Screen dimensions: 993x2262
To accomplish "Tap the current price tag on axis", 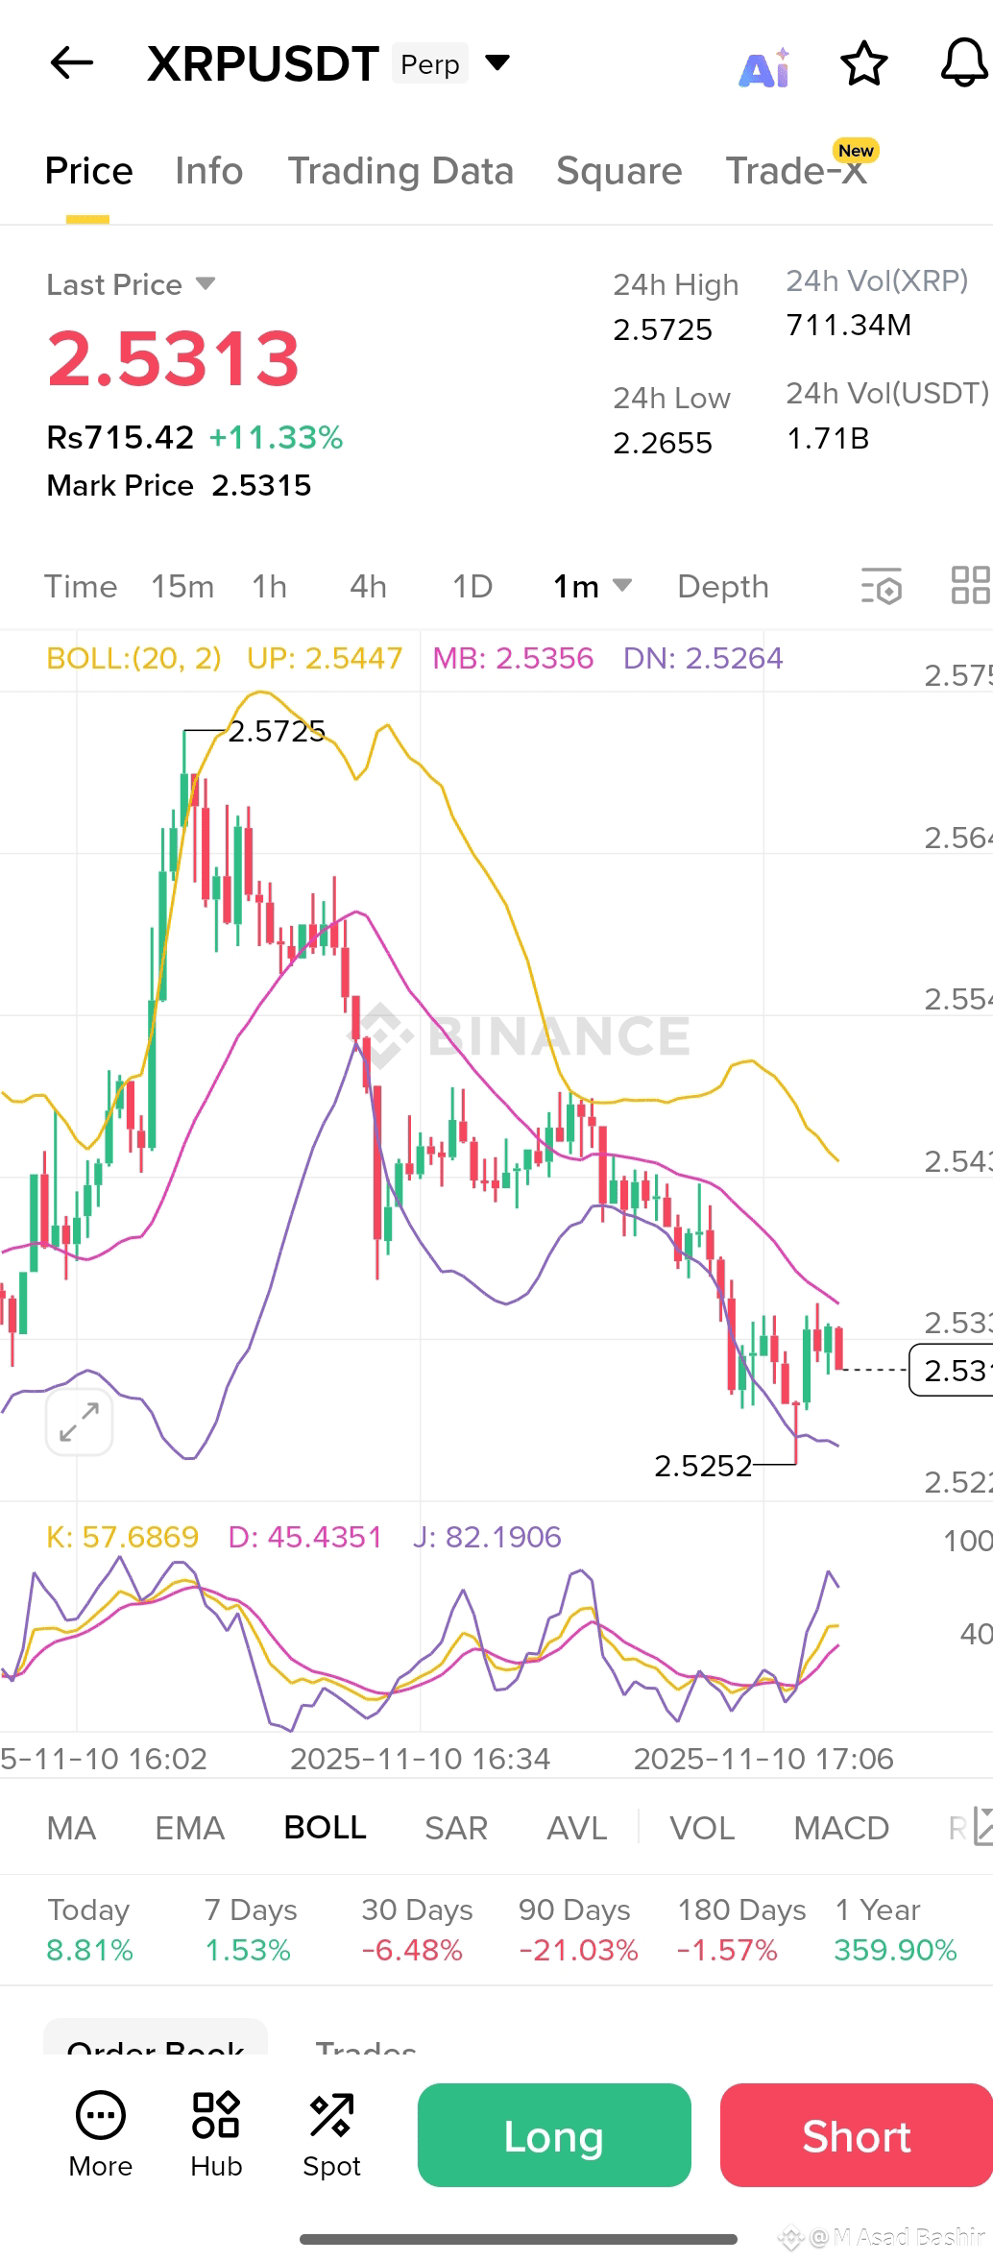I will (951, 1370).
